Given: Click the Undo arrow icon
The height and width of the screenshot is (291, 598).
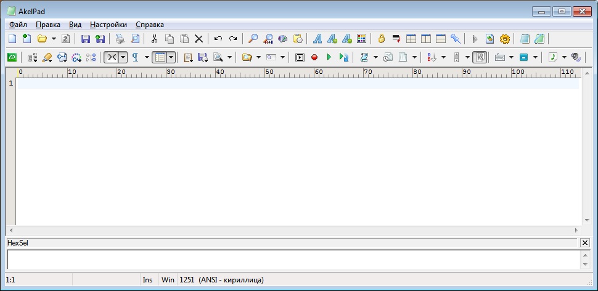Looking at the screenshot, I should pos(218,39).
